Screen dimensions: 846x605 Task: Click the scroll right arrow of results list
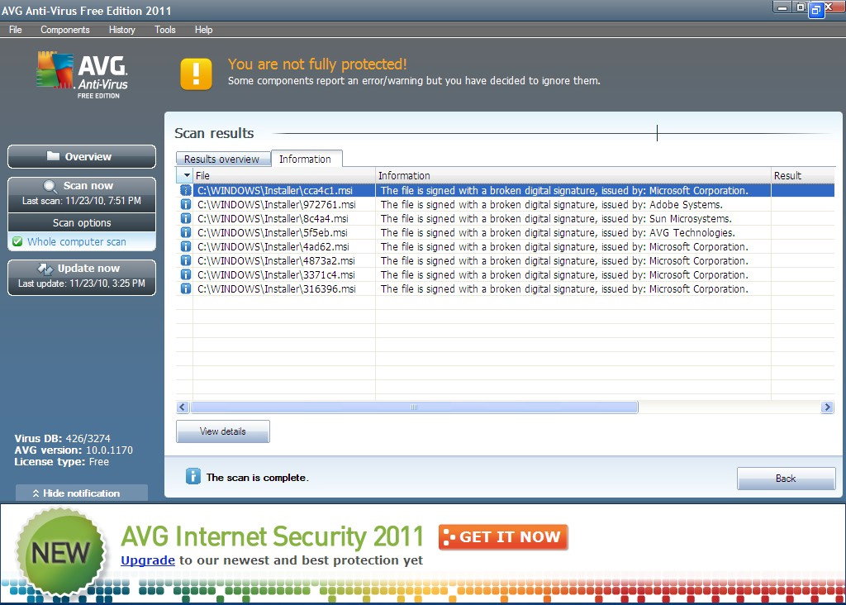tap(826, 407)
